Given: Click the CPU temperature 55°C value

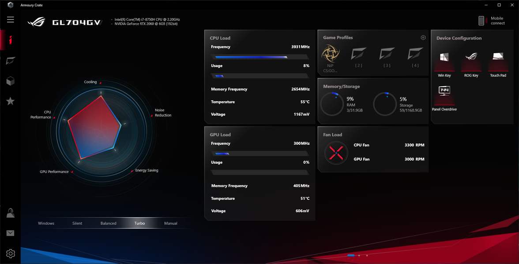Looking at the screenshot, I should coord(305,102).
